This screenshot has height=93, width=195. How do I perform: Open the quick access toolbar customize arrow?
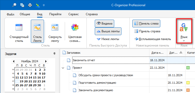click(x=44, y=5)
